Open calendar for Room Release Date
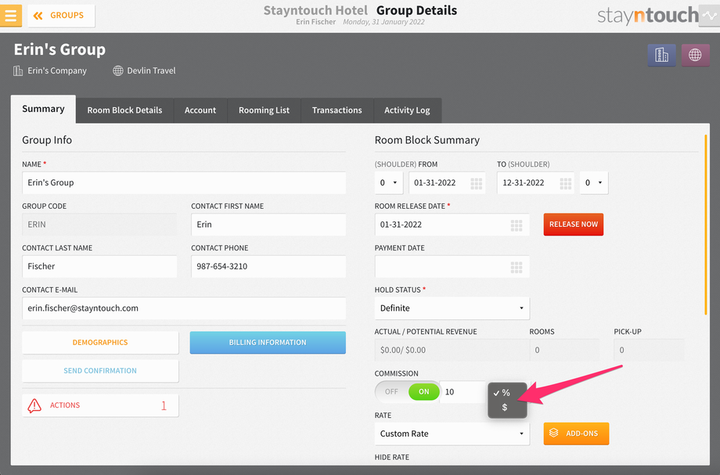 point(517,225)
